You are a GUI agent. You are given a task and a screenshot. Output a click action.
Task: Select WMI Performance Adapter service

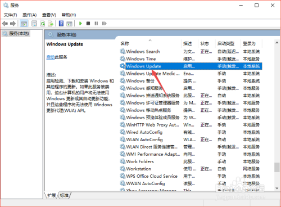[191, 154]
